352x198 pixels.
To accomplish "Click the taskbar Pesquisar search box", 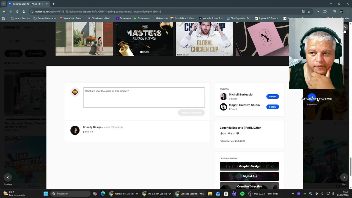I will click(71, 194).
